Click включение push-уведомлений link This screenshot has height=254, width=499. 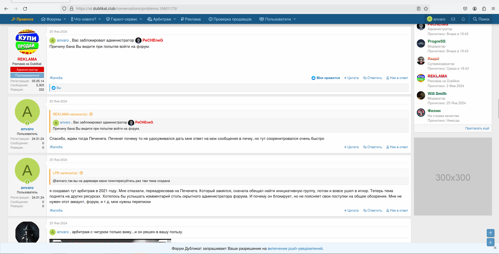pyautogui.click(x=295, y=249)
